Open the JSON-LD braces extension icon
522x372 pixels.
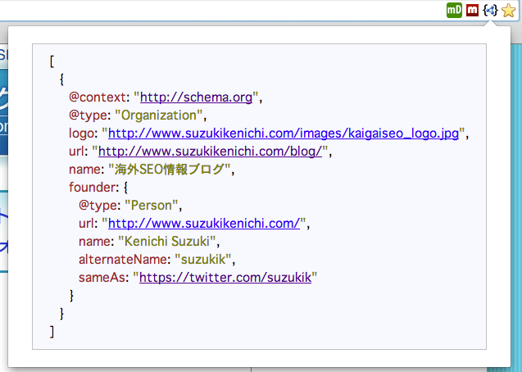pos(490,11)
